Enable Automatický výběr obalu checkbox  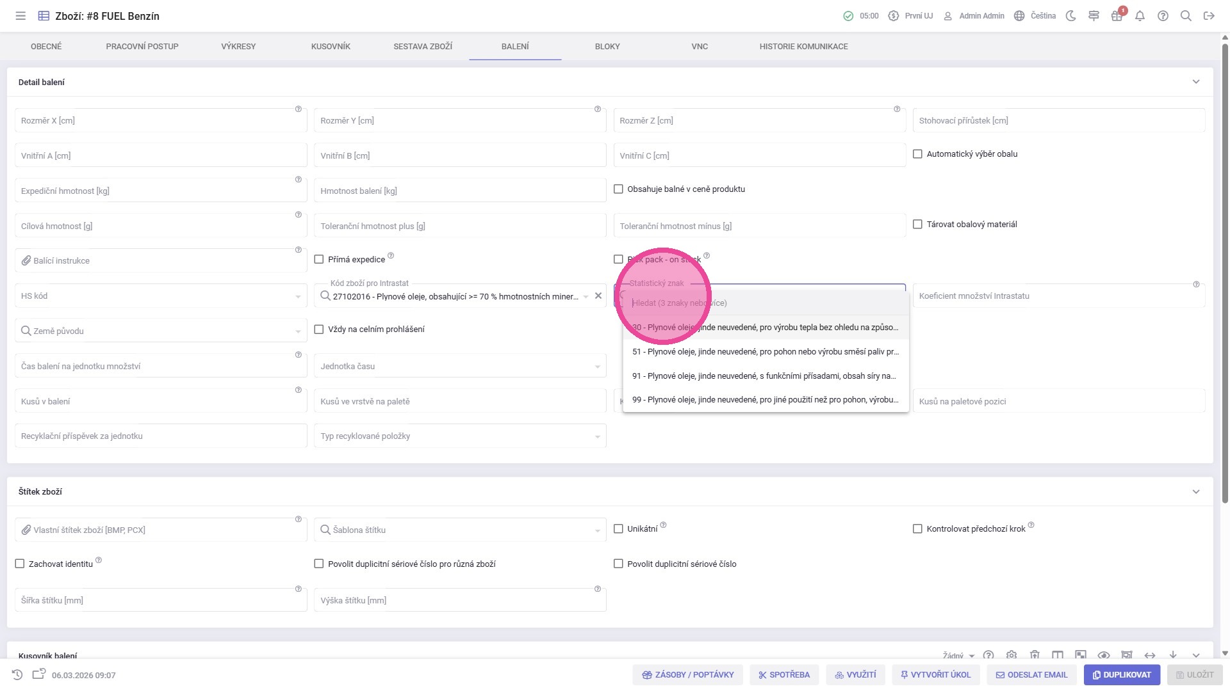917,154
